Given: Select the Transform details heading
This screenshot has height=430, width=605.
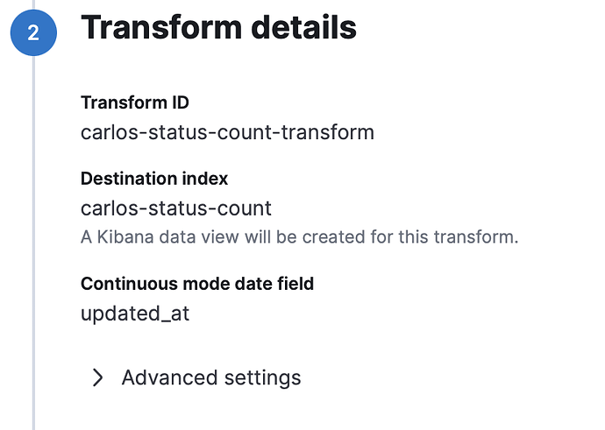Looking at the screenshot, I should [218, 29].
